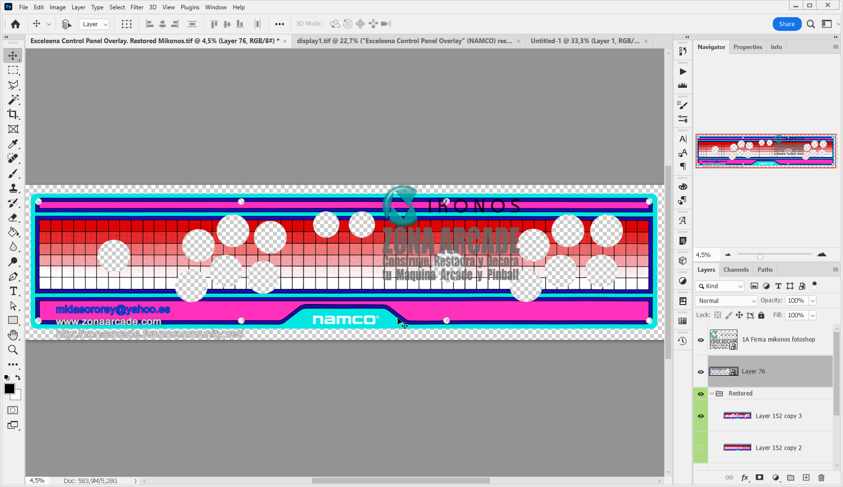Pick the Zoom tool
Screen dimensions: 843x487
click(x=13, y=350)
